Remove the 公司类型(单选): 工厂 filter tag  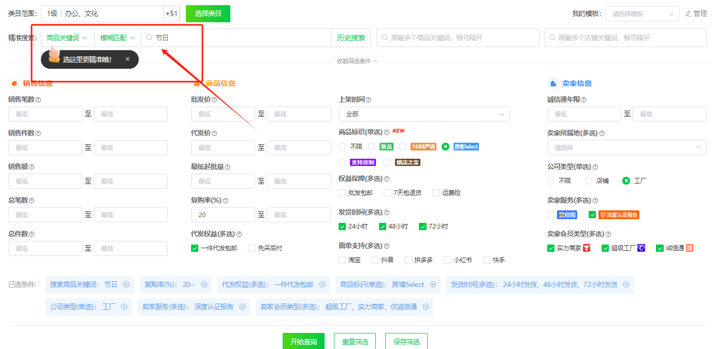pyautogui.click(x=124, y=307)
